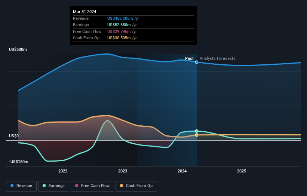Click the 2022 x-axis label
This screenshot has height=196, width=307.
pyautogui.click(x=63, y=171)
